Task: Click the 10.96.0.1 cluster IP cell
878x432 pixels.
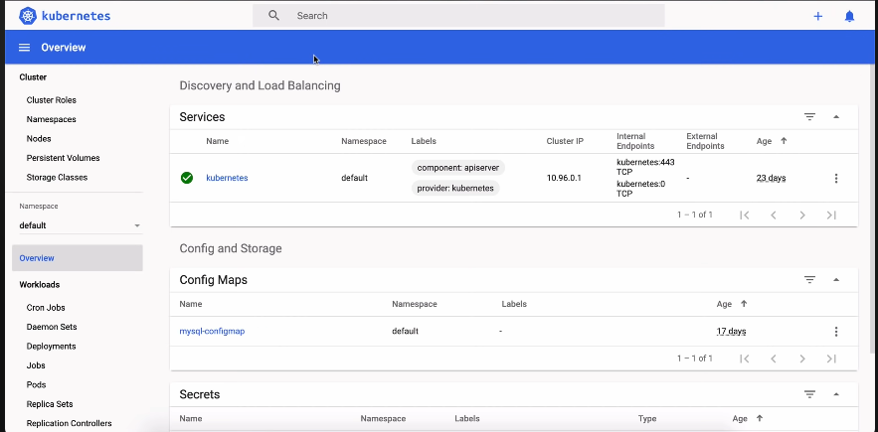Action: (x=564, y=178)
